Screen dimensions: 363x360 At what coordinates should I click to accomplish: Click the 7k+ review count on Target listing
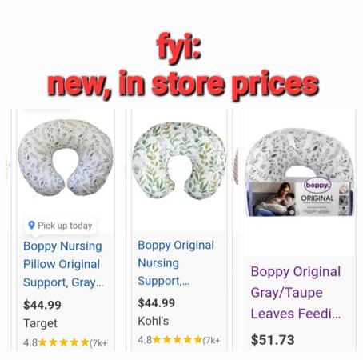pyautogui.click(x=98, y=342)
